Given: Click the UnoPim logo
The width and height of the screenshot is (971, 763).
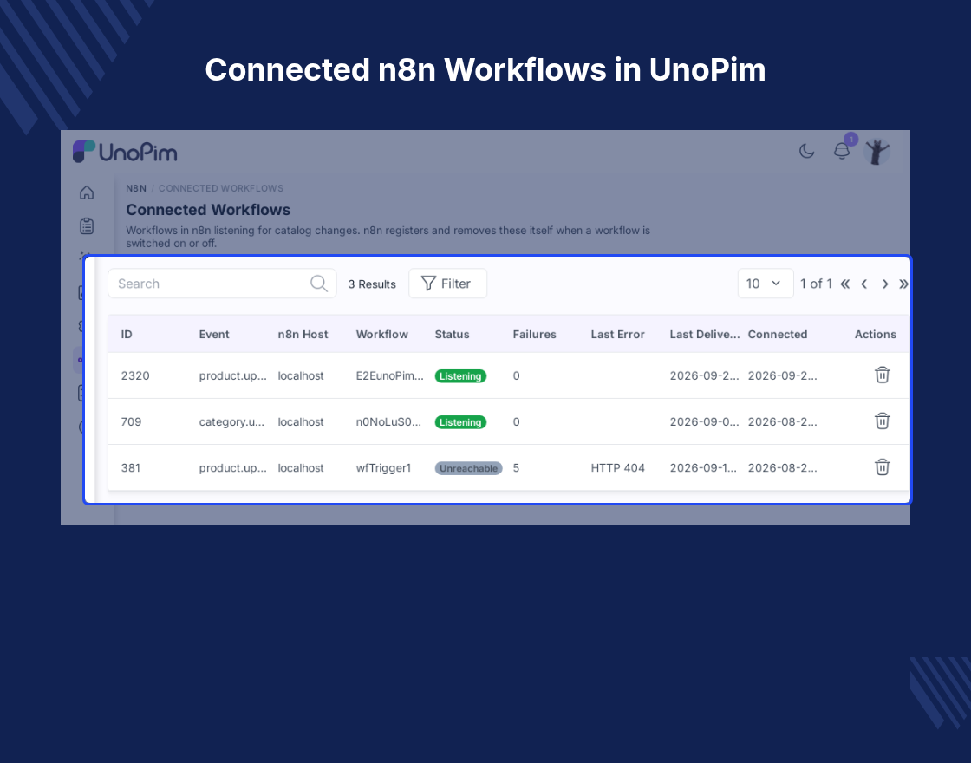Looking at the screenshot, I should (125, 152).
